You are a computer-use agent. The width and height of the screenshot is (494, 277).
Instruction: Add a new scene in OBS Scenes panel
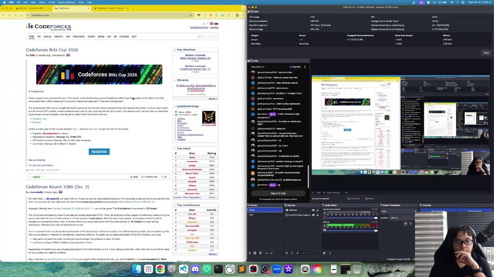250,253
